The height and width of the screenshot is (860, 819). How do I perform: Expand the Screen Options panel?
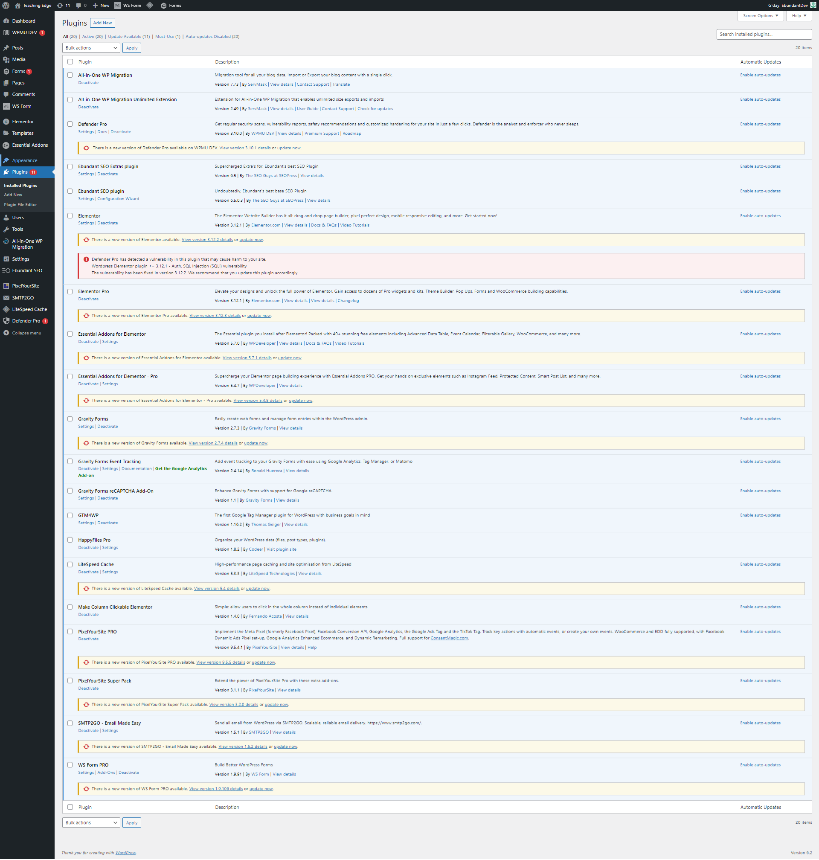[760, 16]
